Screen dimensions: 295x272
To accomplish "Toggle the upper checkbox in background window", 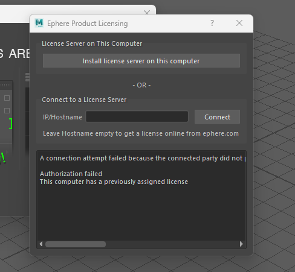I will [x=7, y=98].
